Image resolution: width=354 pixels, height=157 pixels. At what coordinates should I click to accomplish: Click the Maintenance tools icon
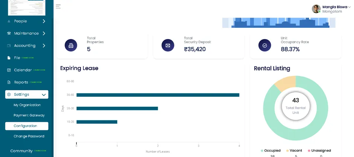(9, 33)
